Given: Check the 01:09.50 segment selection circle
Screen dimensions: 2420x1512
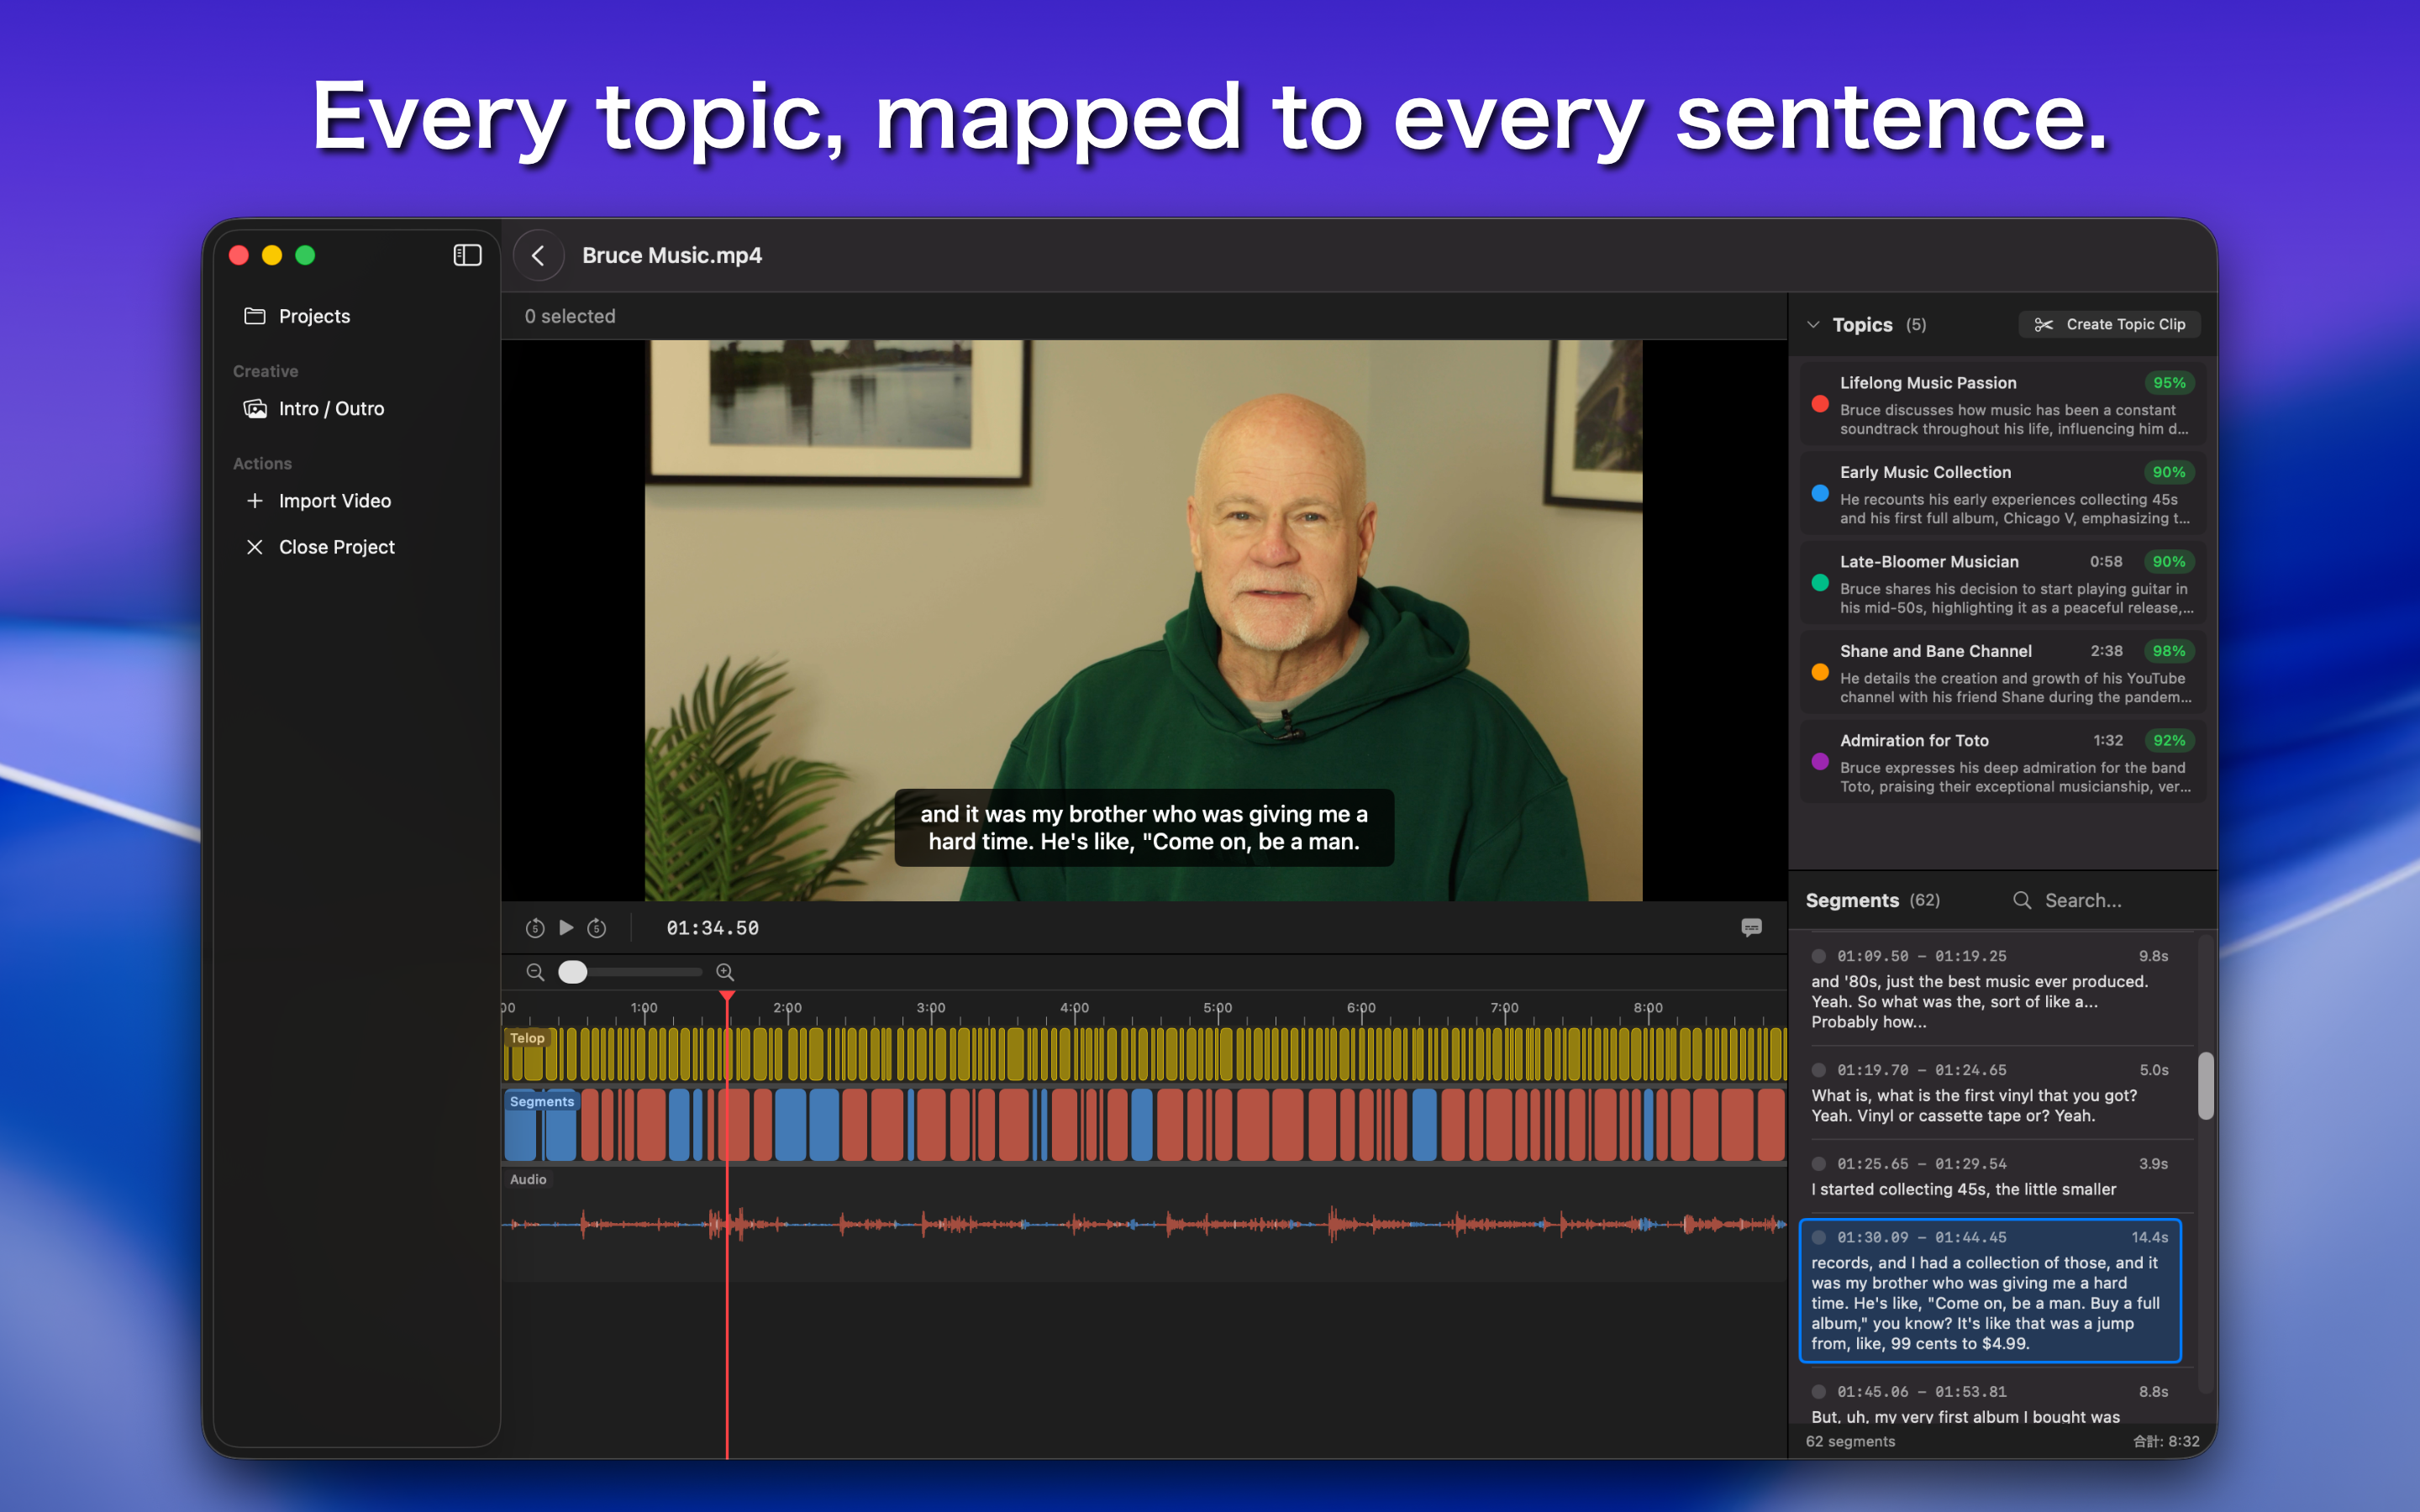Looking at the screenshot, I should pyautogui.click(x=1819, y=956).
